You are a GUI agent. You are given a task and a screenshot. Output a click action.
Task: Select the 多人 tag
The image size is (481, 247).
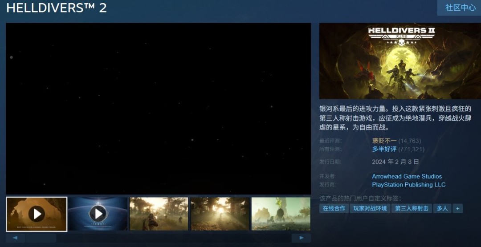442,208
